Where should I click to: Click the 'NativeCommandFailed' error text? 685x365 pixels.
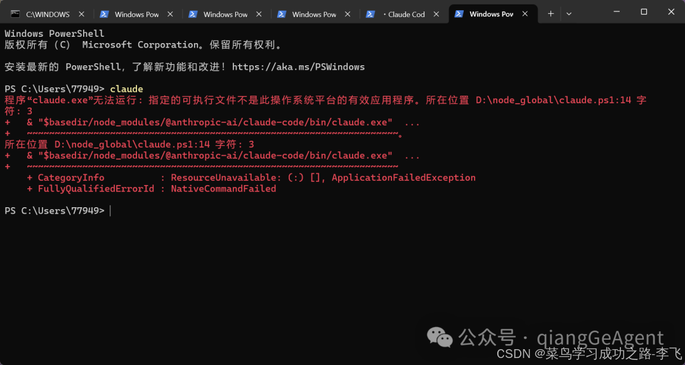pyautogui.click(x=223, y=189)
